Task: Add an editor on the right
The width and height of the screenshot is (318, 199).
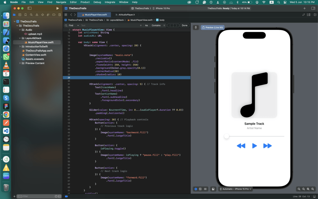Action: click(315, 15)
